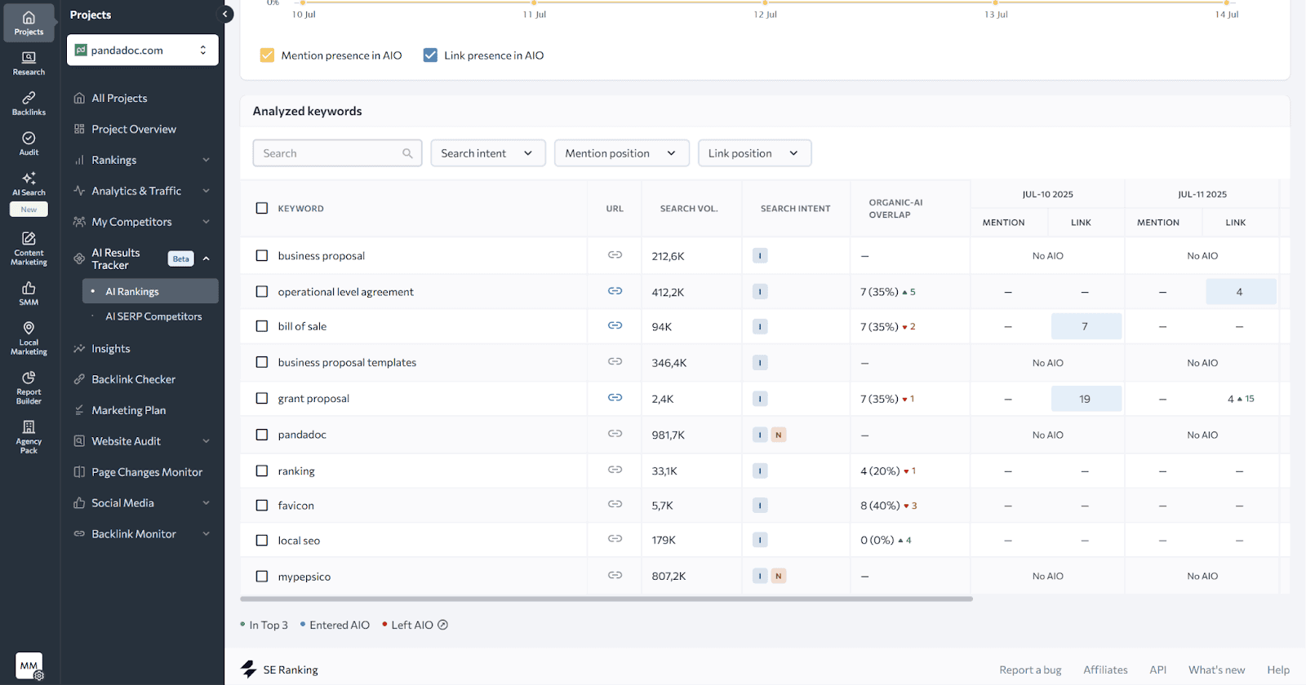Open Marketing Plan menu item
Viewport: 1306px width, 685px height.
point(128,410)
